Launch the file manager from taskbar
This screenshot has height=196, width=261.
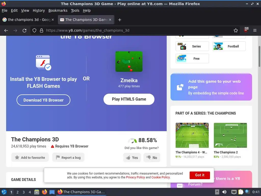37,192
